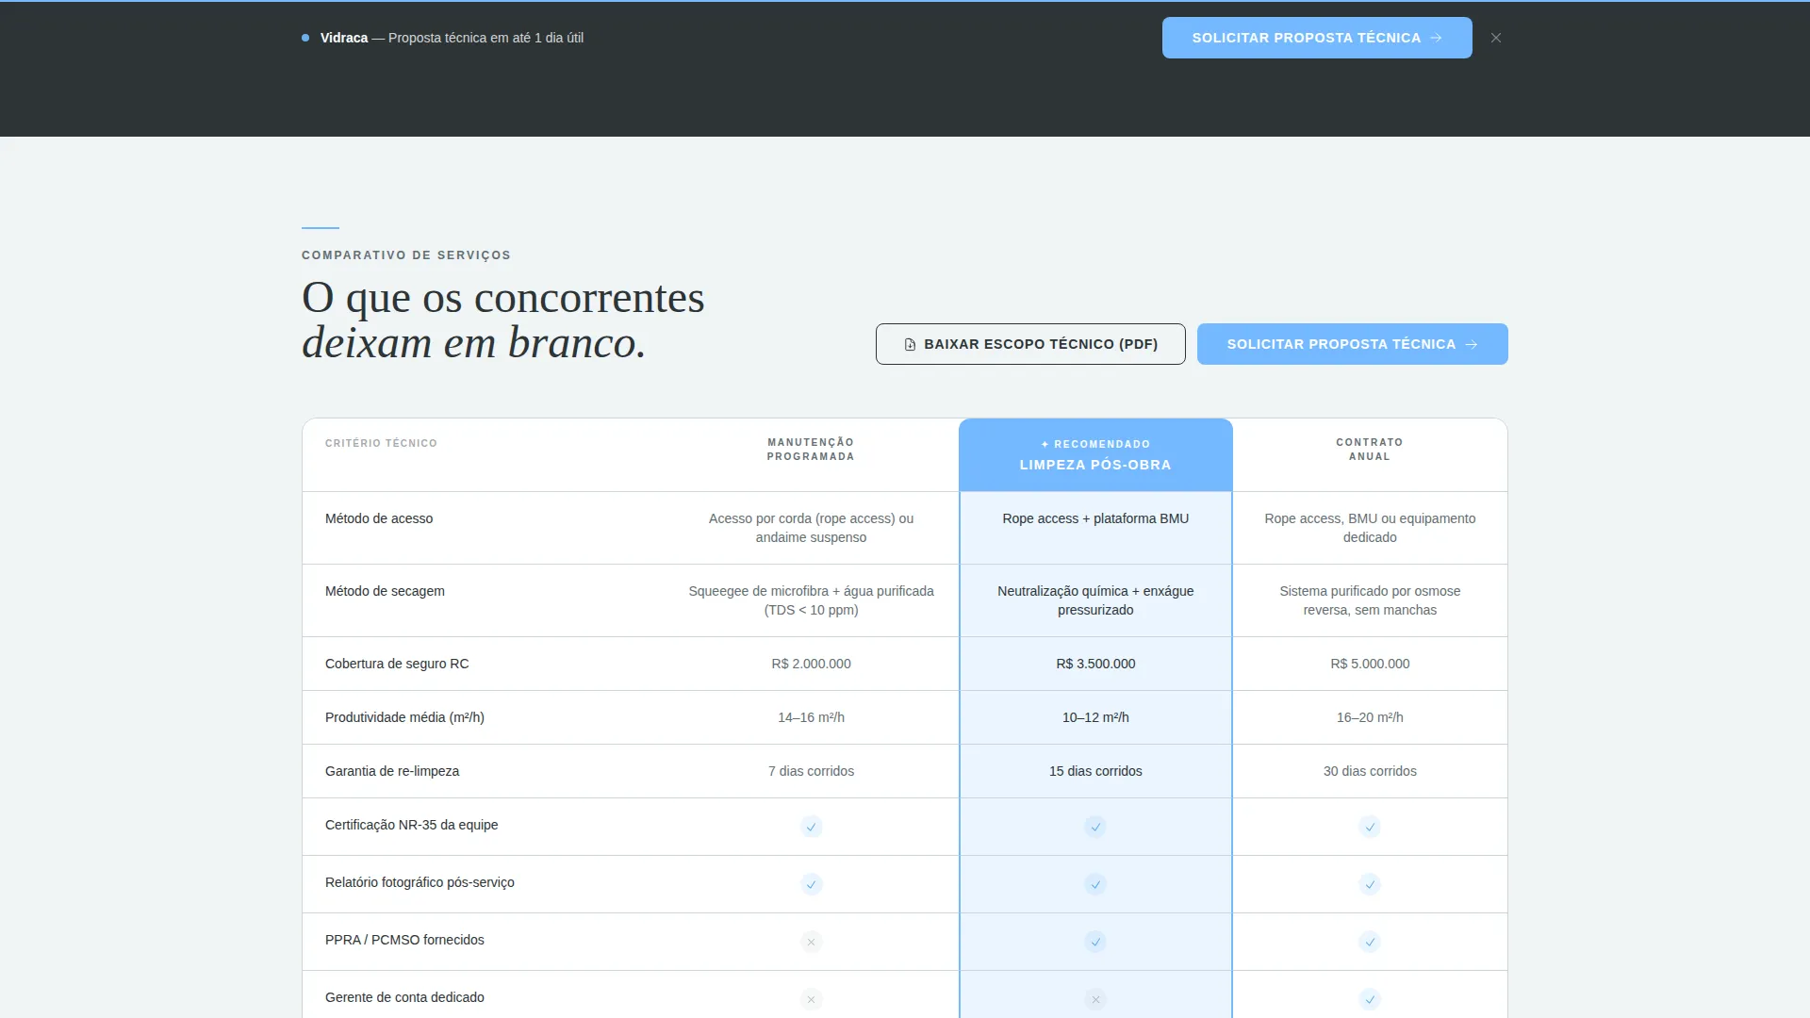Click the 30 dias corridos cell

pos(1370,771)
